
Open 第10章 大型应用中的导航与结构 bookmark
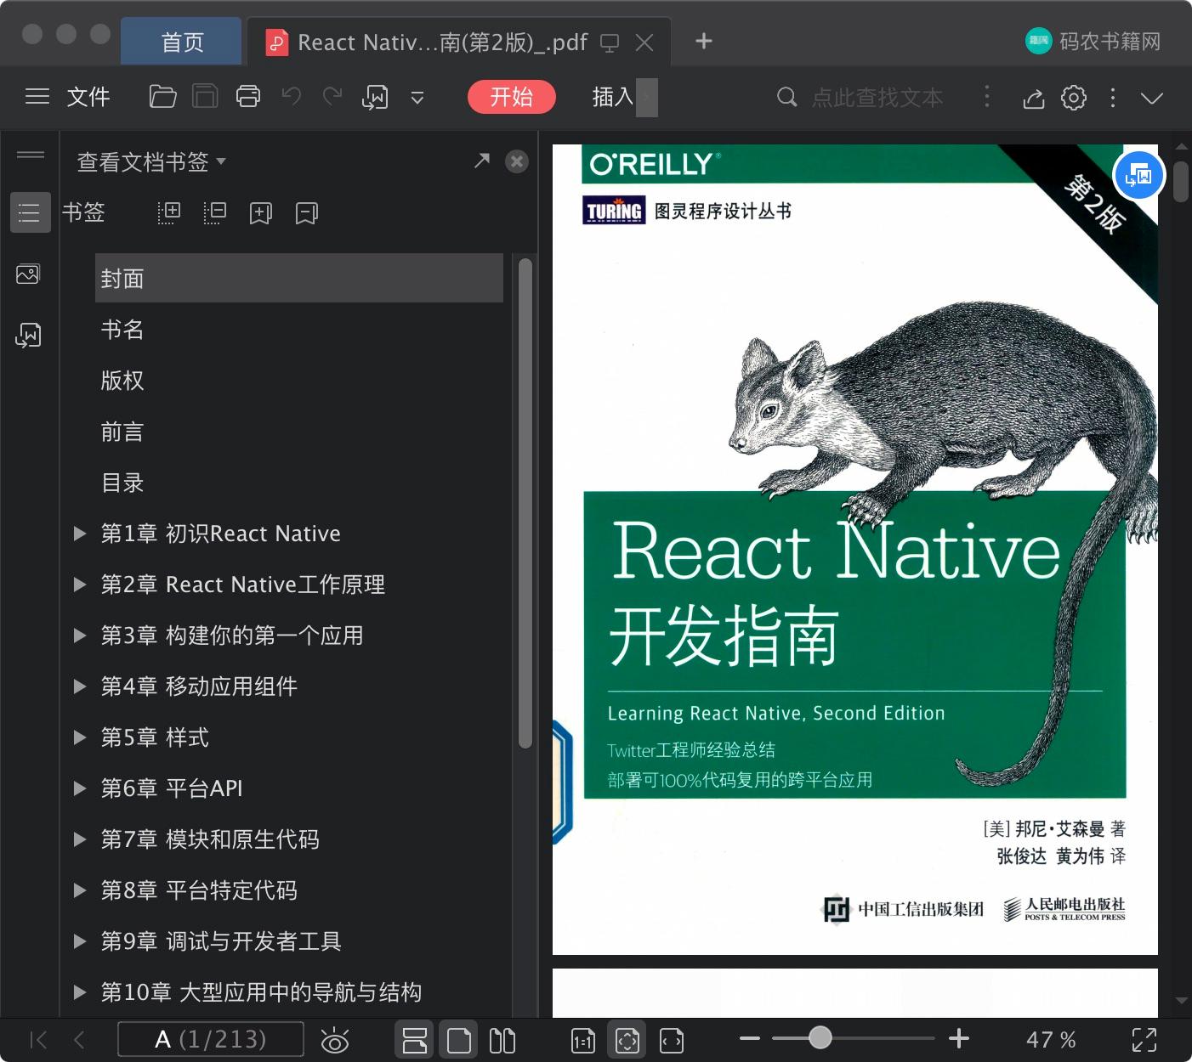(x=261, y=992)
